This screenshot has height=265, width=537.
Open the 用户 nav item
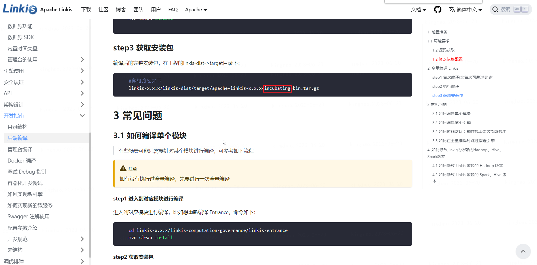pyautogui.click(x=156, y=10)
